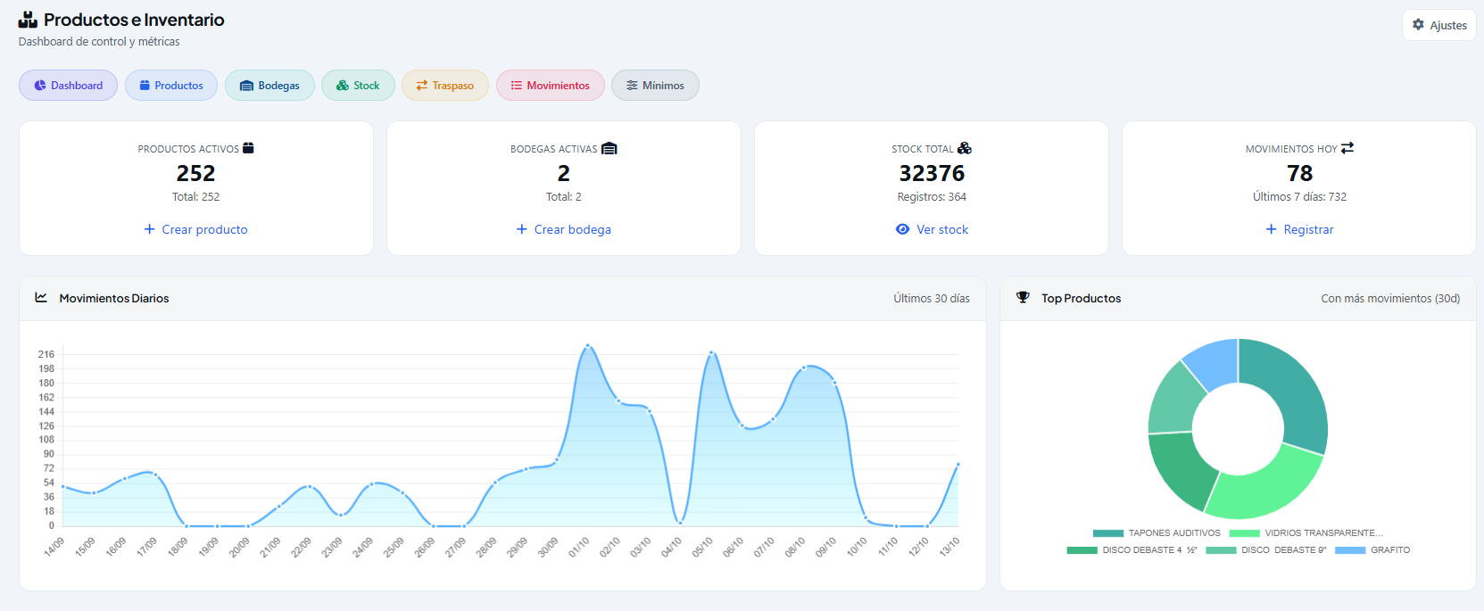Click the Dashboard de control y métricas subtitle
The image size is (1484, 611).
99,42
